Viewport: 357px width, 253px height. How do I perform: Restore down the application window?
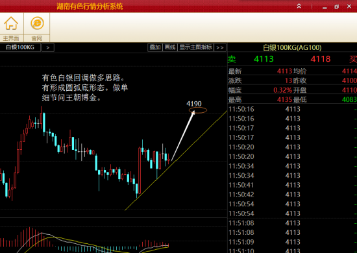(x=337, y=6)
